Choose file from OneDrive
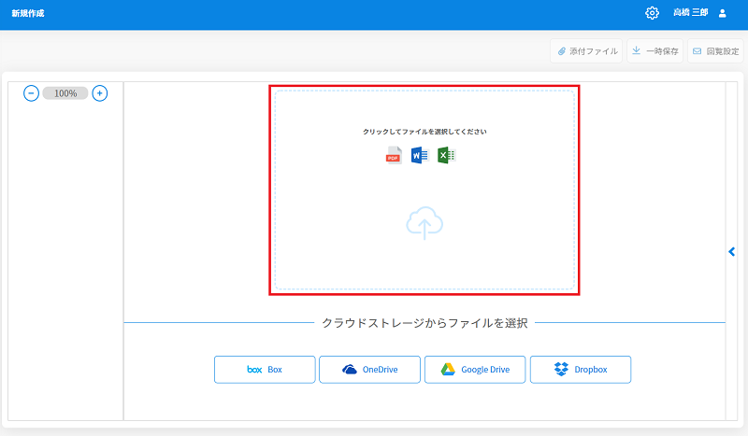Screen dimensions: 748x436 click(369, 370)
